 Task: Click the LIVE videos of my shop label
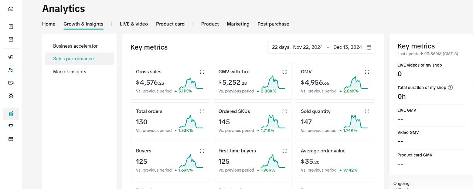pos(419,65)
